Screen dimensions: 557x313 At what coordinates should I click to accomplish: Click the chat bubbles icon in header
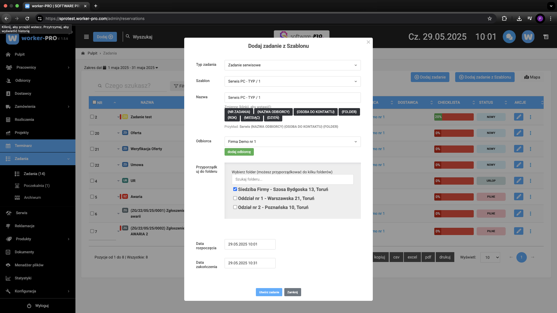coord(509,37)
